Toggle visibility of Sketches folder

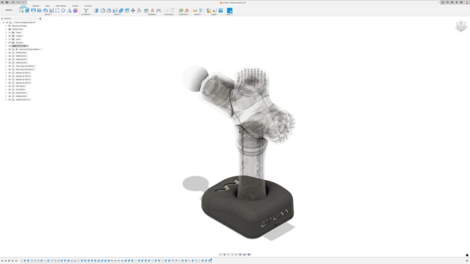tap(10, 43)
